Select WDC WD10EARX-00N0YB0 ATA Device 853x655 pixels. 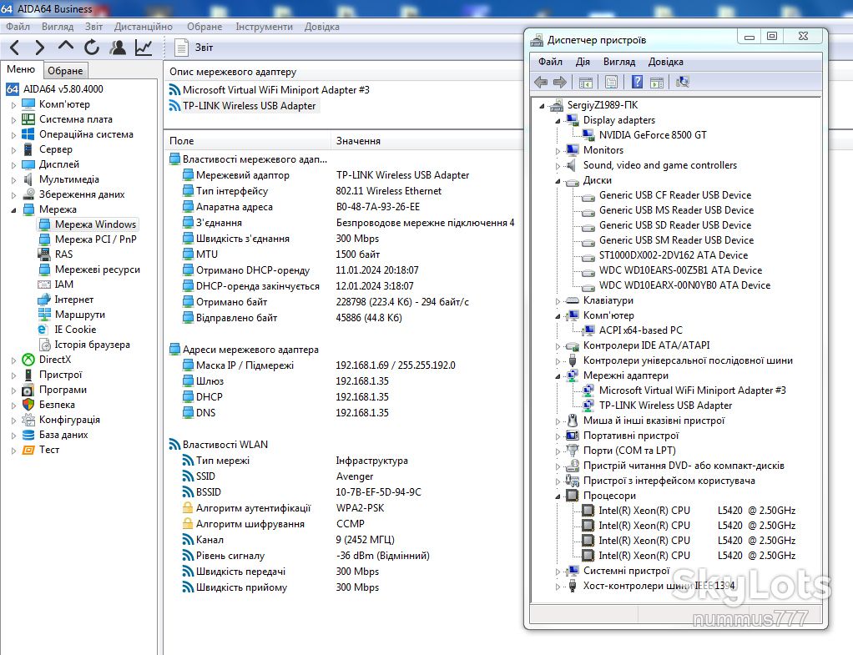[x=685, y=285]
